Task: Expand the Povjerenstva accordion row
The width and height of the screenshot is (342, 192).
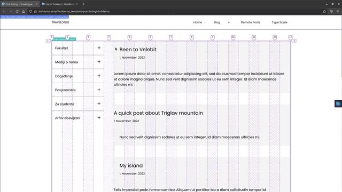Action: 99,90
